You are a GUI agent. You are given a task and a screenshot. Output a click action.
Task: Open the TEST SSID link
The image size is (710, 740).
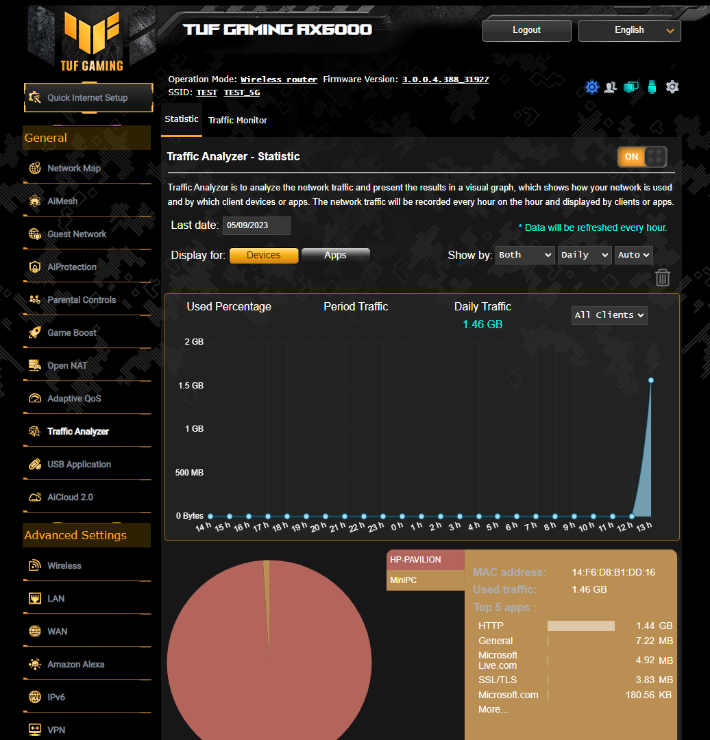pyautogui.click(x=207, y=92)
